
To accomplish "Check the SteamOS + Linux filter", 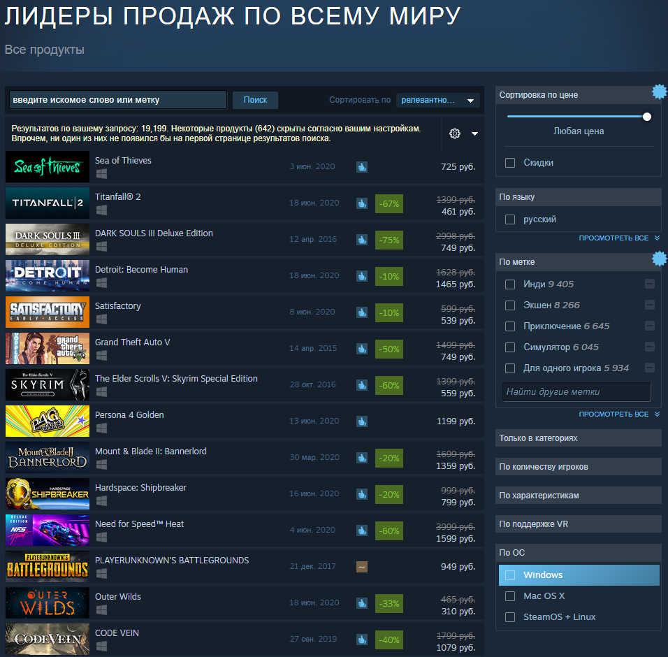I will [510, 617].
